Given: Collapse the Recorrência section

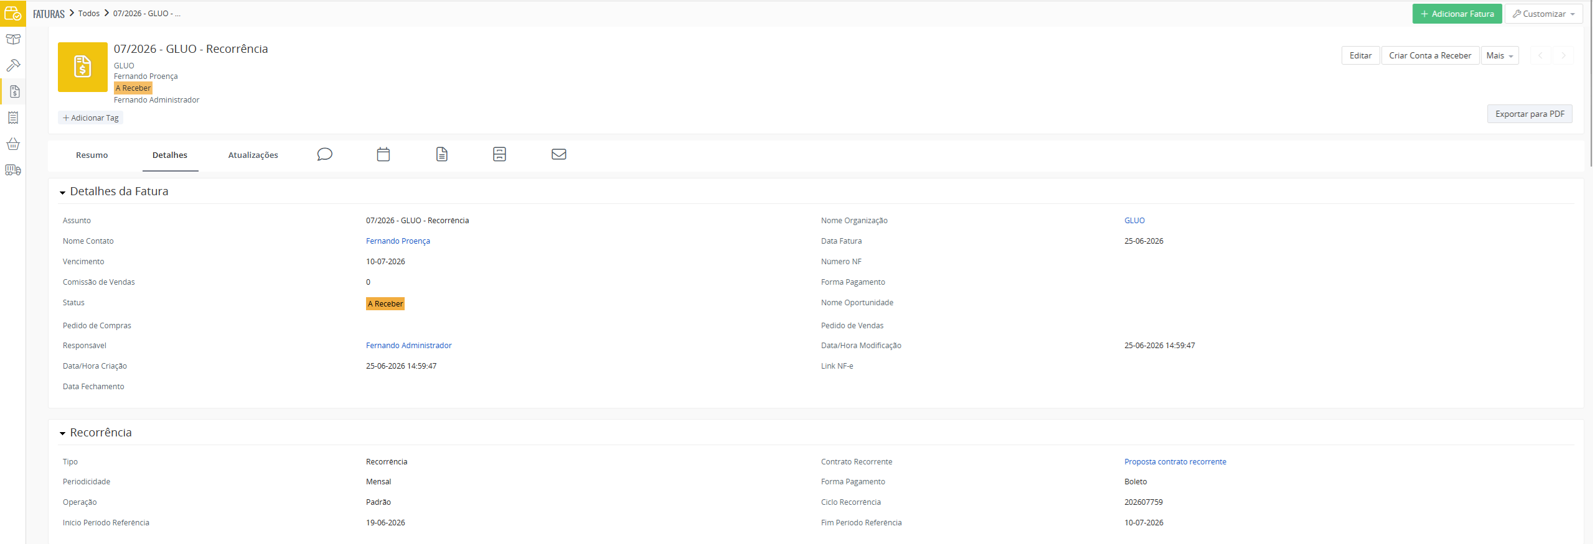Looking at the screenshot, I should (x=62, y=433).
